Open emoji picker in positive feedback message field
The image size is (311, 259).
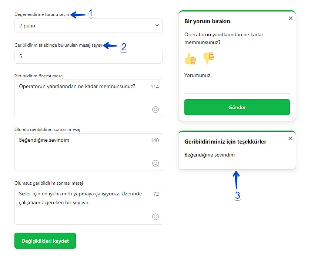[x=155, y=163]
